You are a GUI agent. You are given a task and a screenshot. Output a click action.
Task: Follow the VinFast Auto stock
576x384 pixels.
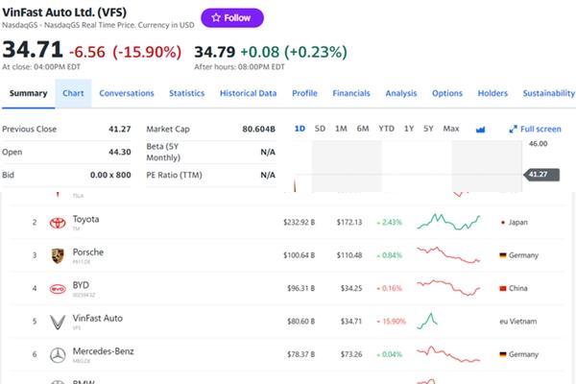(231, 17)
